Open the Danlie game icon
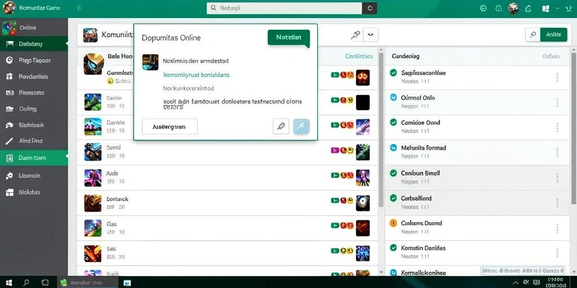 tap(93, 127)
